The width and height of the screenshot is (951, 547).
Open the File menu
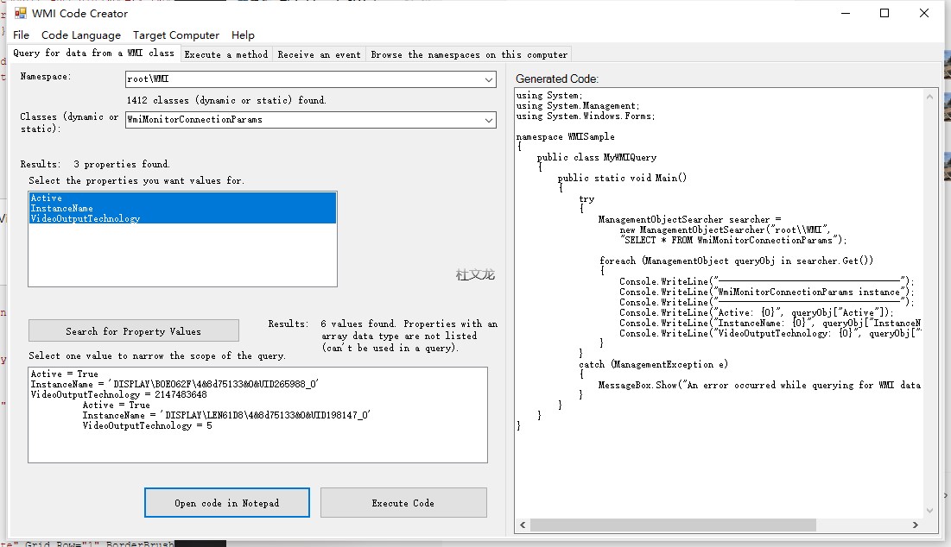21,35
